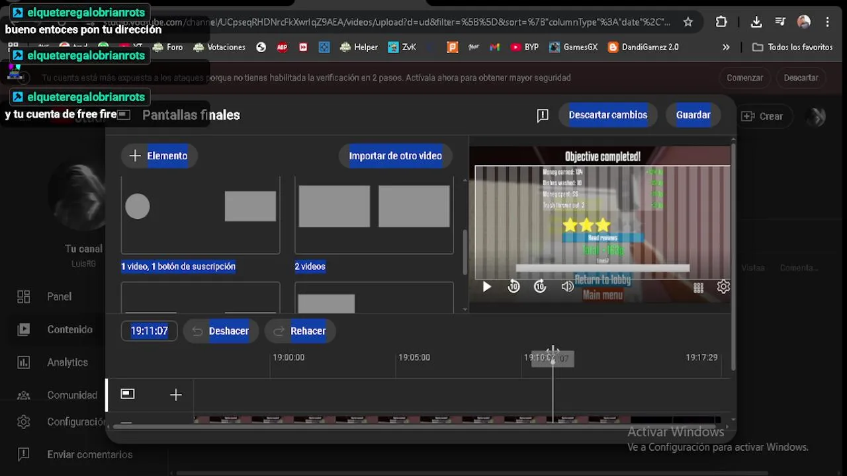Image resolution: width=847 pixels, height=476 pixels.
Task: Open Configuración in the Studio sidebar
Action: point(76,422)
